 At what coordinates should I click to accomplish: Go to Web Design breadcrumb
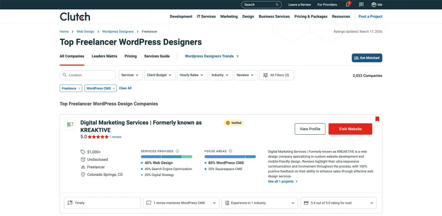pyautogui.click(x=85, y=31)
